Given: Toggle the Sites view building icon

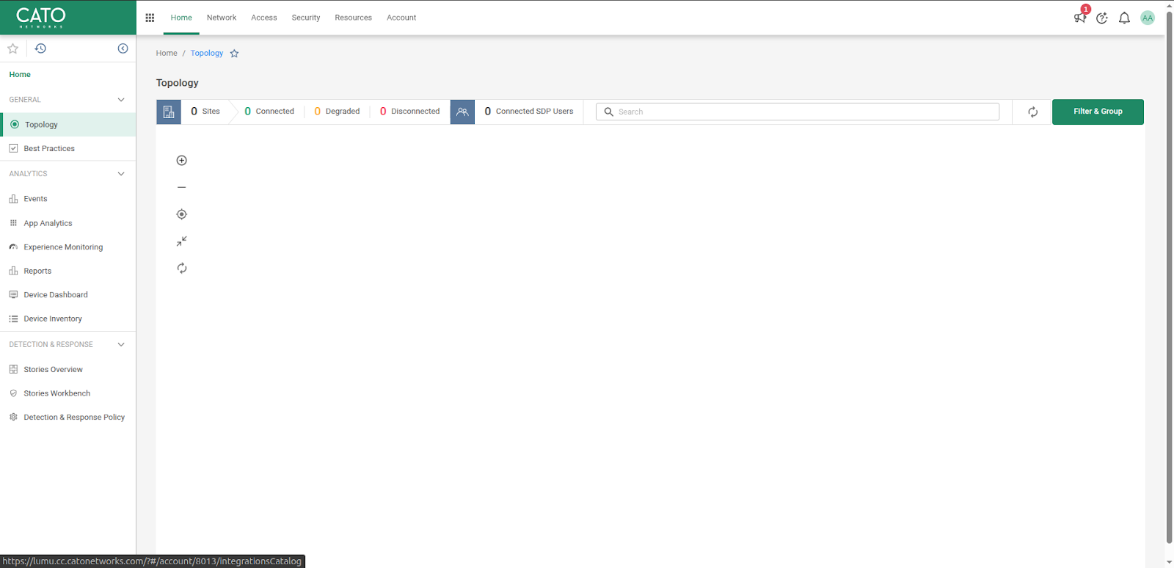Looking at the screenshot, I should point(169,112).
